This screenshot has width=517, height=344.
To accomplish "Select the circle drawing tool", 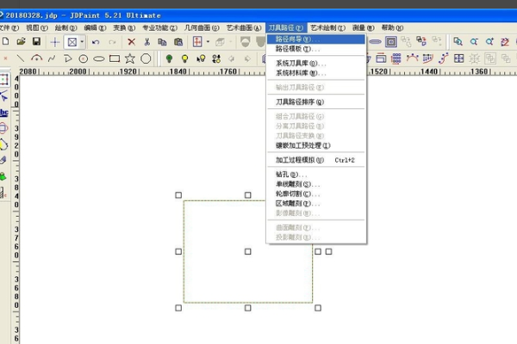I will (83, 59).
